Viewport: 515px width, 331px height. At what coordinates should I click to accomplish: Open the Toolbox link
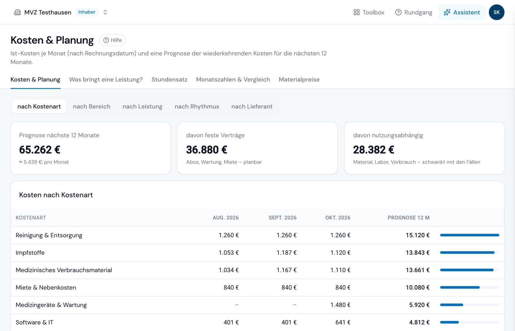[369, 12]
